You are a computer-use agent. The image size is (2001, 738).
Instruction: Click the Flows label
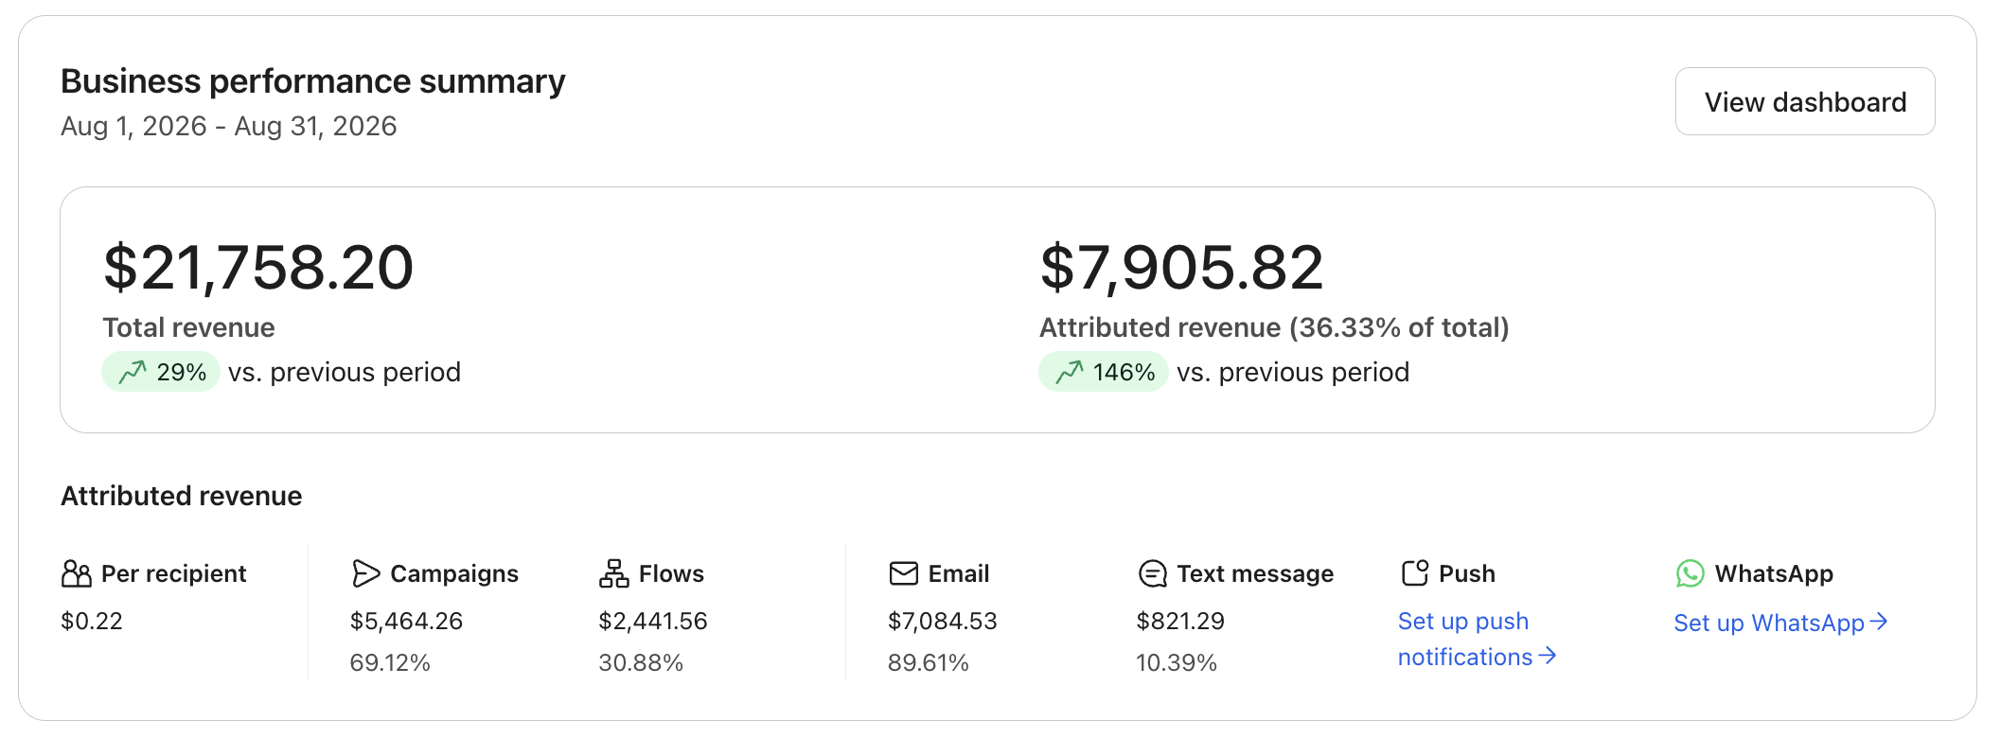click(x=671, y=573)
